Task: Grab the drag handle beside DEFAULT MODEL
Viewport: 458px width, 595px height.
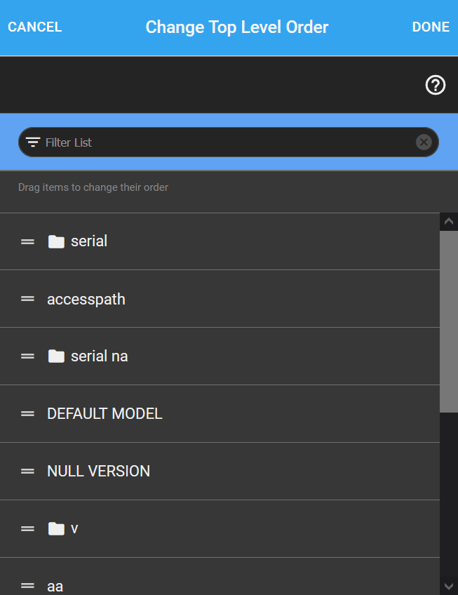Action: click(28, 414)
